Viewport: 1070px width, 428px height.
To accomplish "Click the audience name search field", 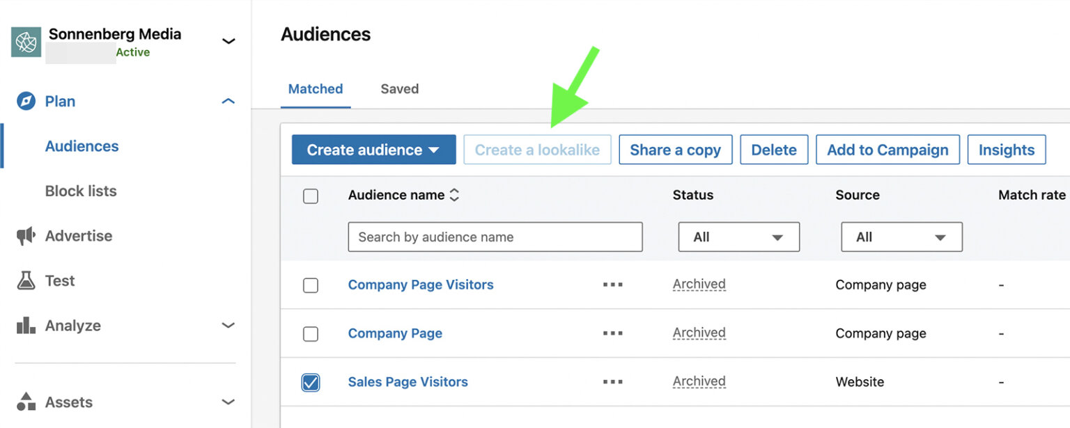I will pyautogui.click(x=495, y=237).
